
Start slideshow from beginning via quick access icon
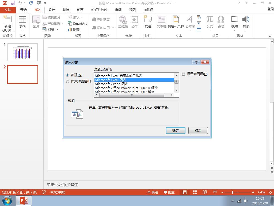point(39,3)
